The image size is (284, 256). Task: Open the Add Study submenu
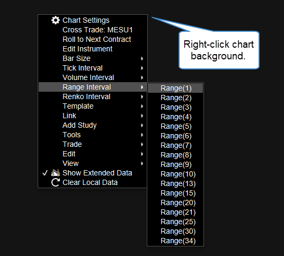click(x=93, y=125)
